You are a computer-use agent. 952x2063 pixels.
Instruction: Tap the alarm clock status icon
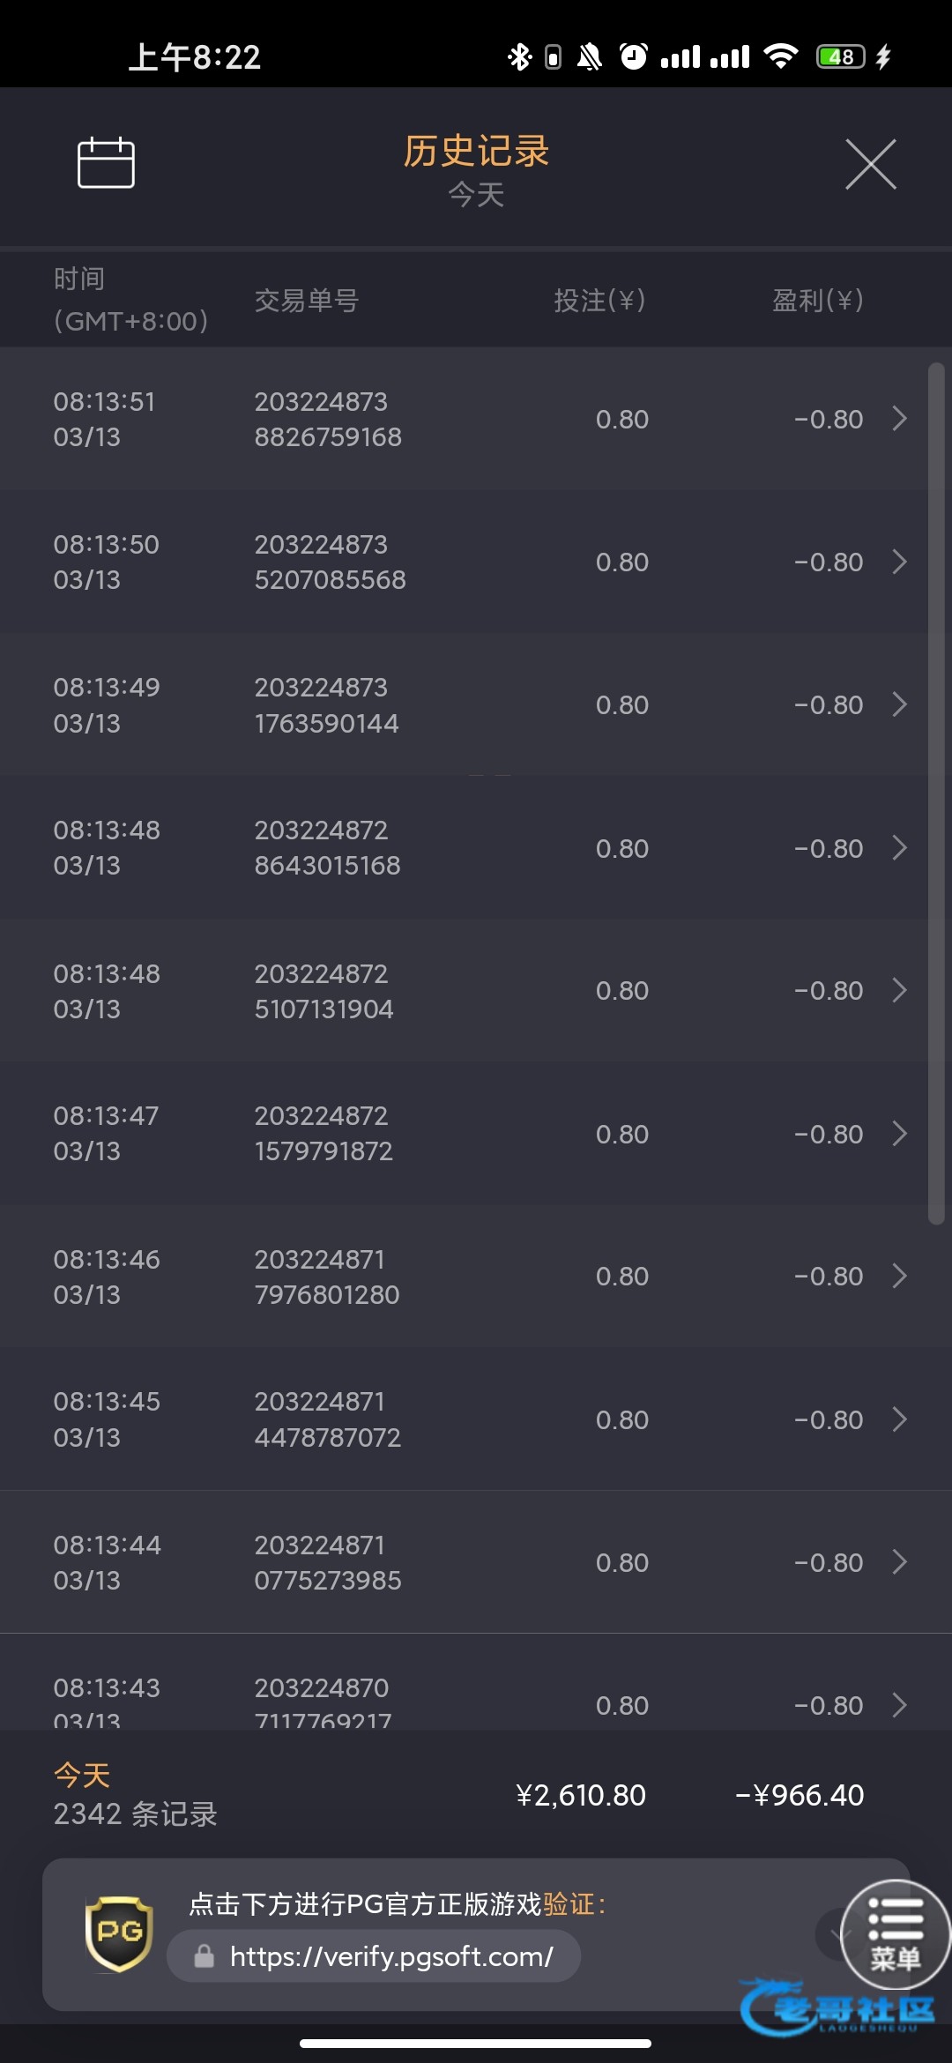(634, 57)
